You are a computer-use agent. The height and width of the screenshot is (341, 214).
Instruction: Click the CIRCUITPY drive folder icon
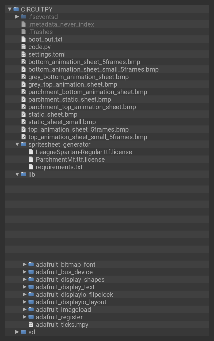pyautogui.click(x=16, y=9)
